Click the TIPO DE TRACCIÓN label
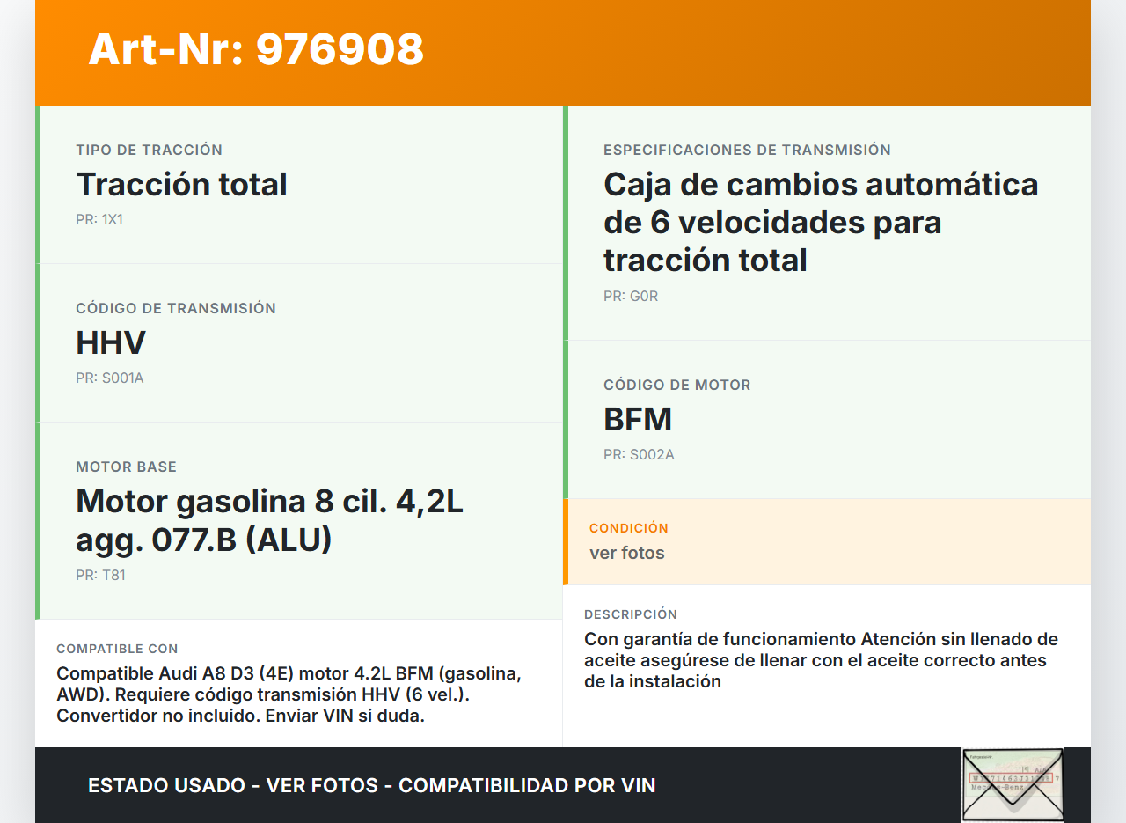The width and height of the screenshot is (1126, 823). click(x=149, y=151)
